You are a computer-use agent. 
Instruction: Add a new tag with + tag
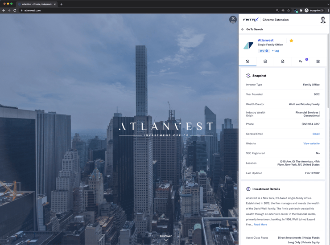pos(275,51)
